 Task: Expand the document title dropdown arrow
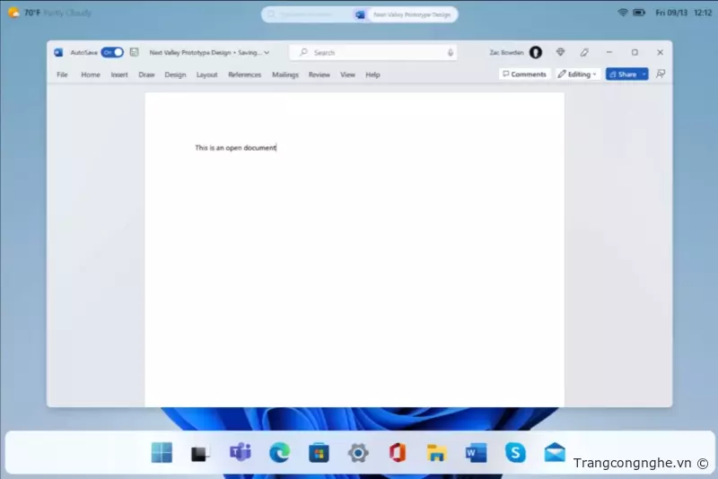(267, 53)
